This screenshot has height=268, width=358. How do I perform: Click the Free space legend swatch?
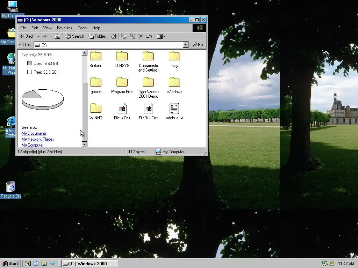coord(29,72)
